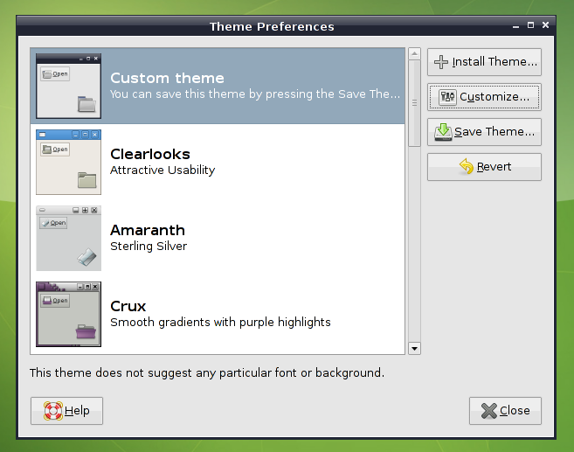Click 'You can save this theme' description
Viewport: 574px width, 452px height.
point(255,94)
